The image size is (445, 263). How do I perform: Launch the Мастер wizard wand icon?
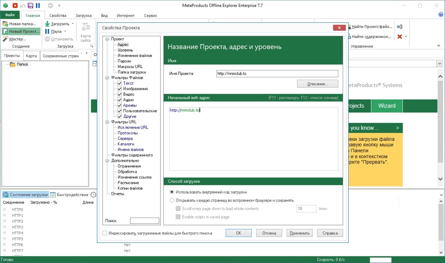(5, 39)
